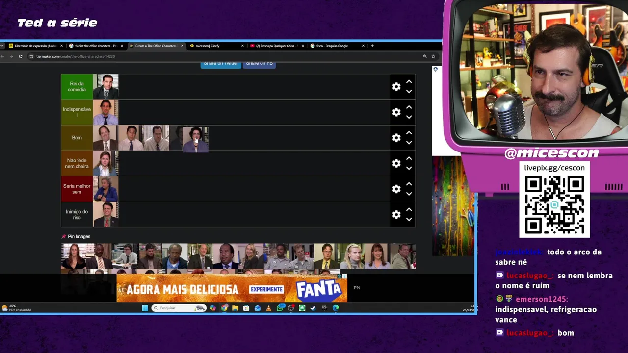Open the browser zoom magnifier icon

(425, 56)
